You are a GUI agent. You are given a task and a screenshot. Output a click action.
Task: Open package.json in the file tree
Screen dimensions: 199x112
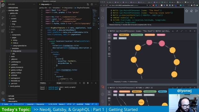coord(16,78)
